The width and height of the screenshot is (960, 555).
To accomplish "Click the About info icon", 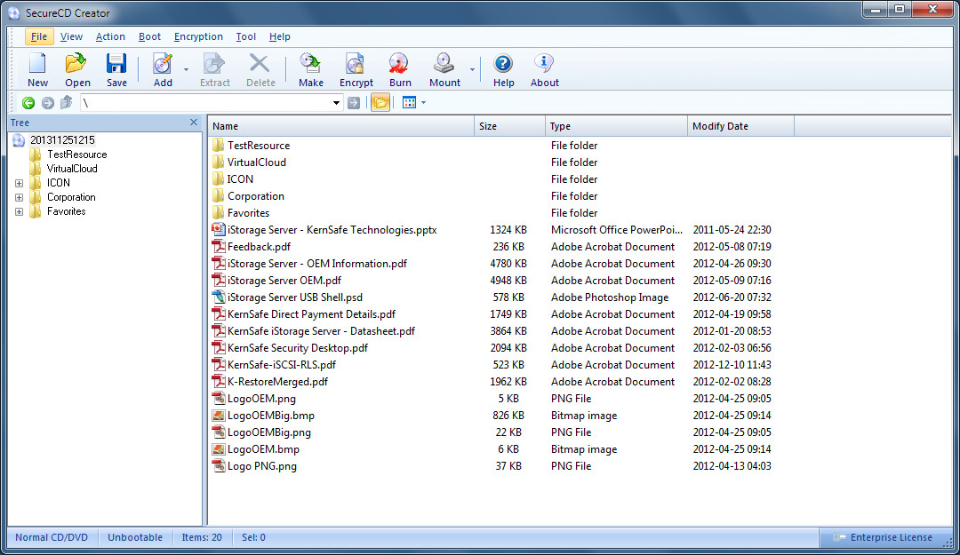I will (544, 63).
